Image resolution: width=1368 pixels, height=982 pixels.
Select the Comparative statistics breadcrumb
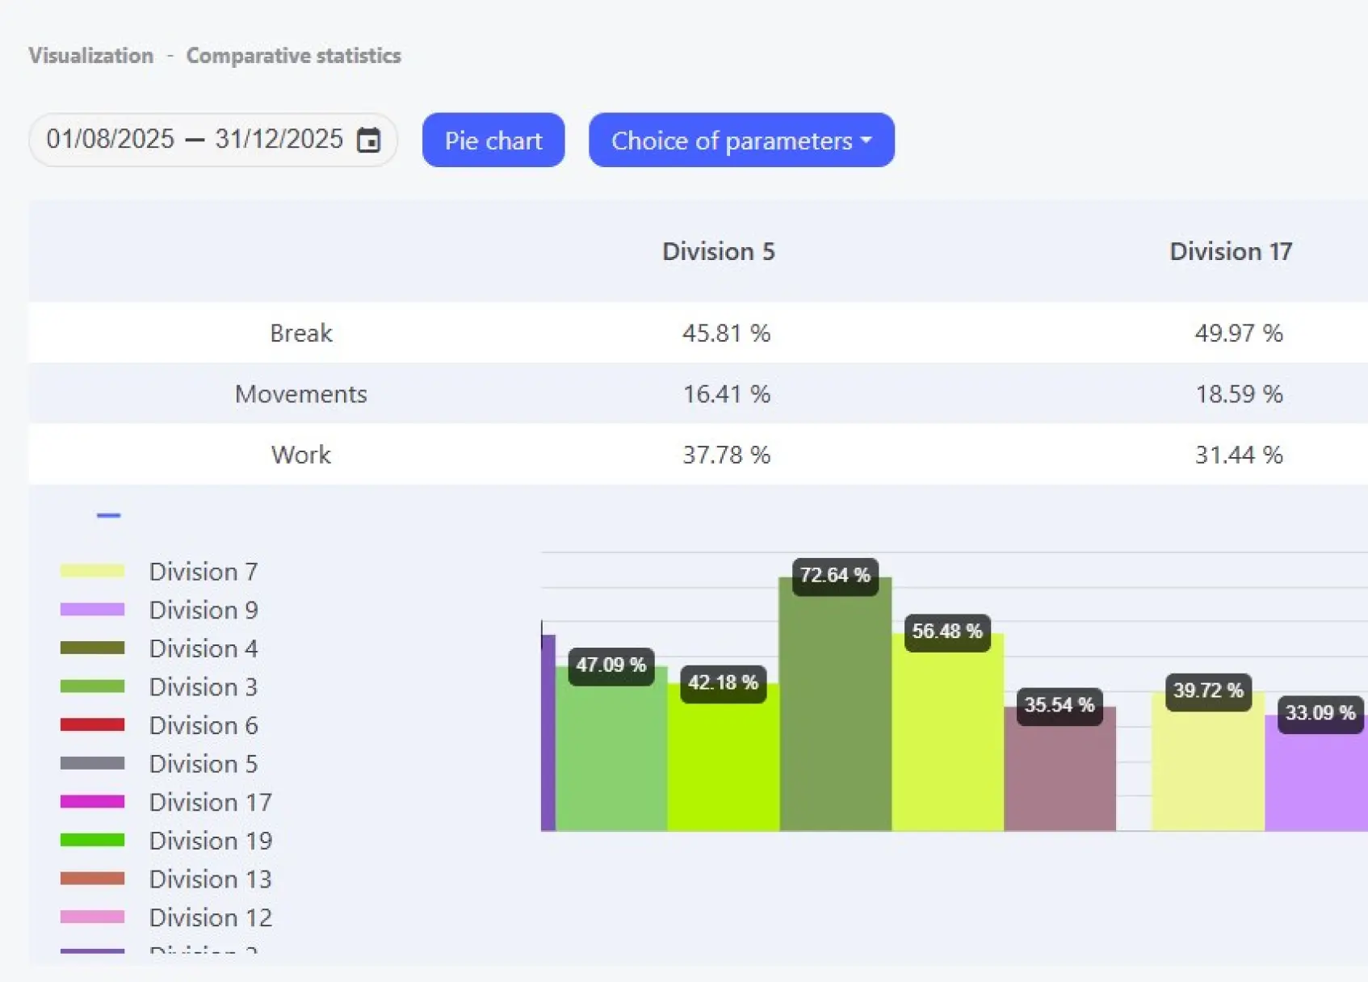click(x=294, y=56)
